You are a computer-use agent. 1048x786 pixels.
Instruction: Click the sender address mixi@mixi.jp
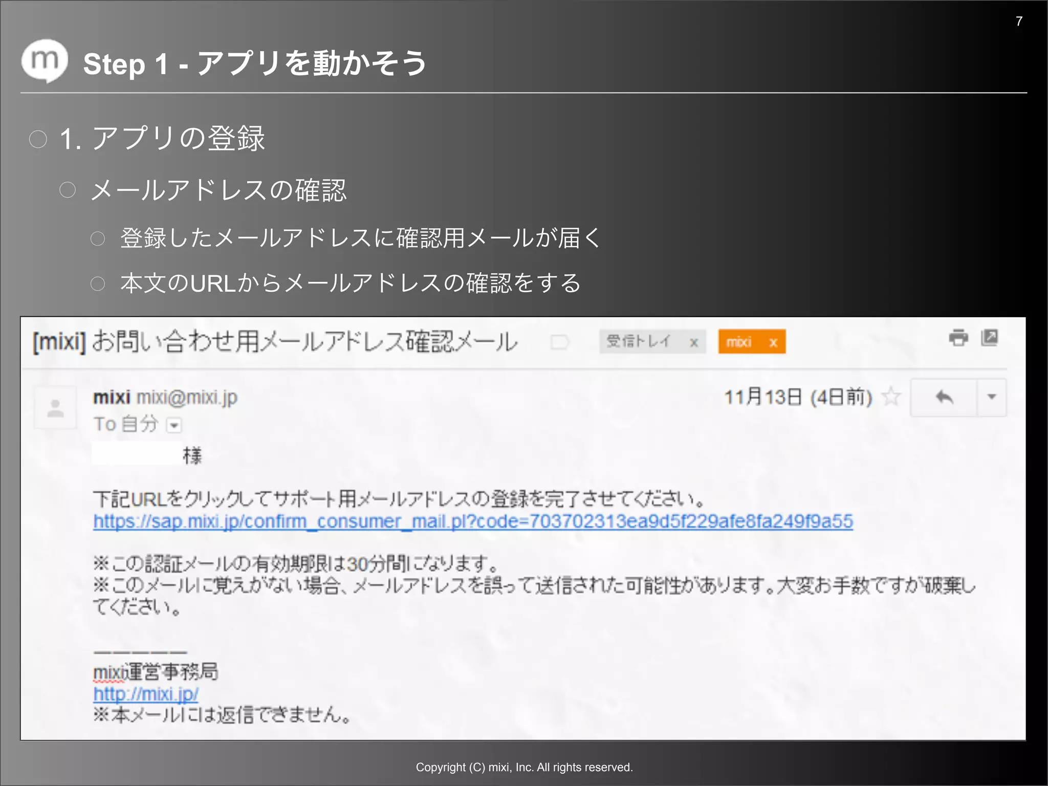click(x=187, y=398)
